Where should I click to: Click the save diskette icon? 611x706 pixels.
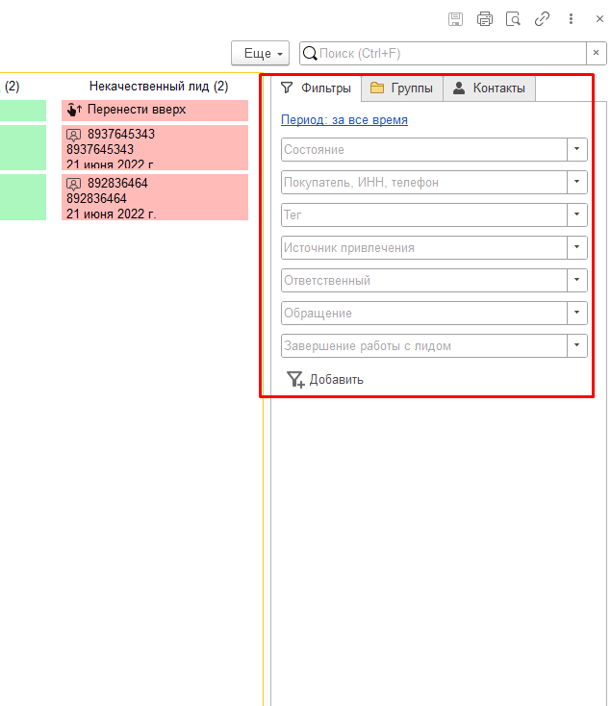point(455,19)
